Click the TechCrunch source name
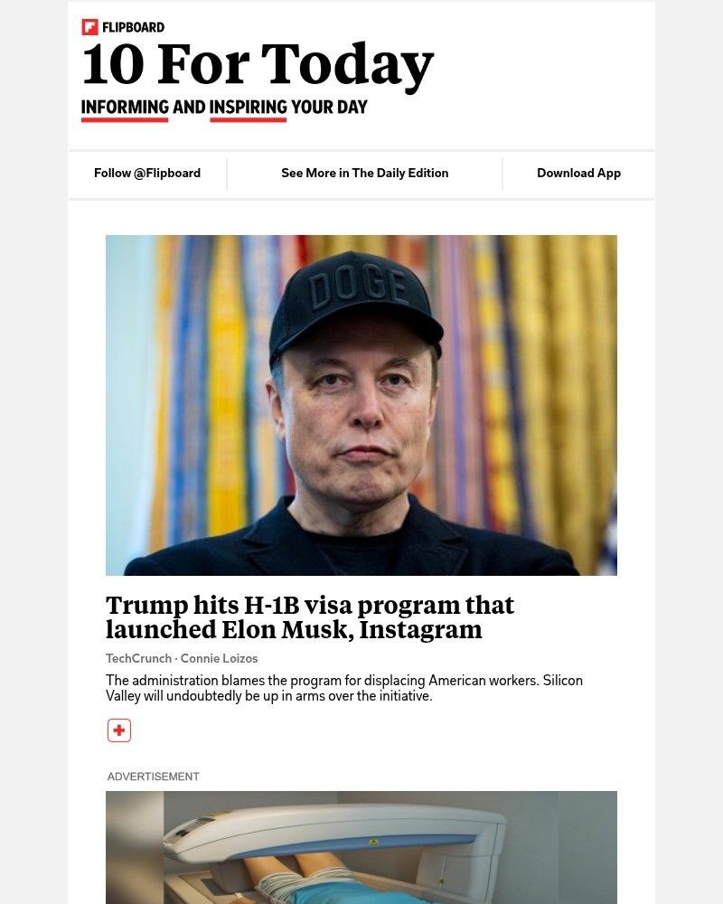 point(138,658)
